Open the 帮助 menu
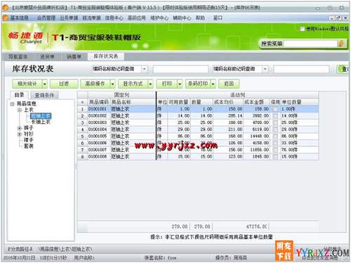351x263 pixels. click(200, 18)
